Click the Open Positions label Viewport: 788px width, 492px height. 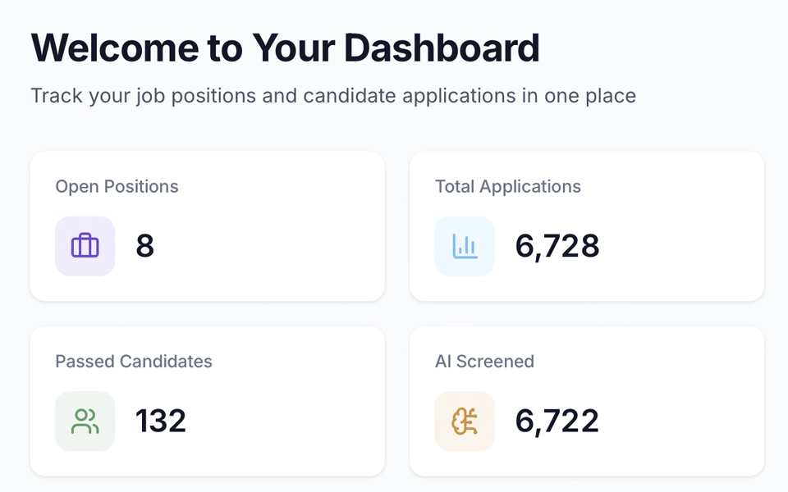[x=117, y=186]
